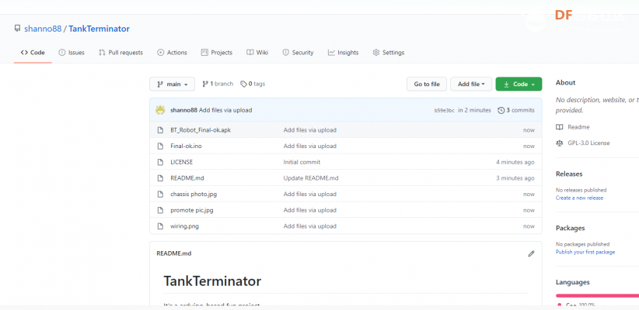The height and width of the screenshot is (310, 639).
Task: Click the TankTerminator README heading
Action: click(212, 281)
